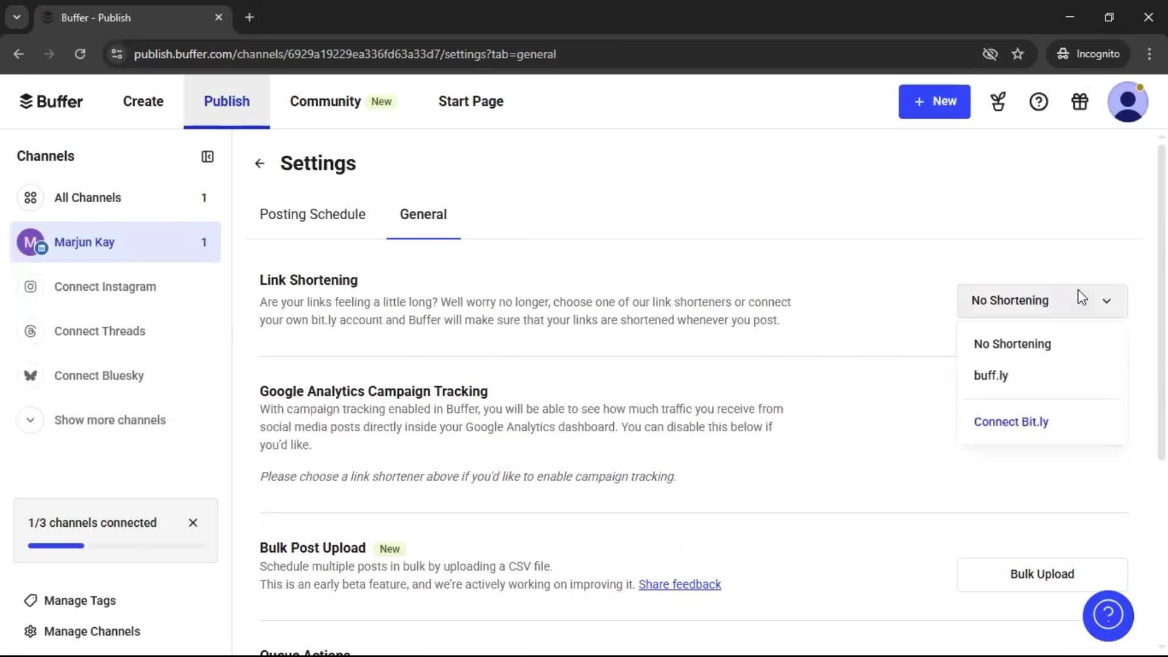Expand Show more channels
The image size is (1168, 657).
point(109,420)
